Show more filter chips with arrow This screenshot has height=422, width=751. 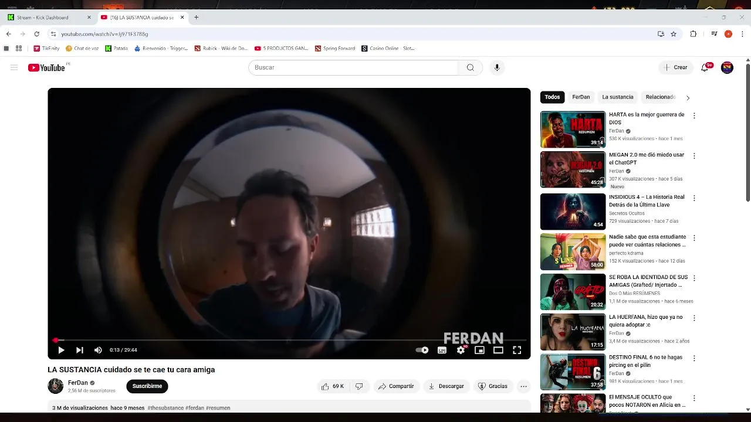coord(688,98)
